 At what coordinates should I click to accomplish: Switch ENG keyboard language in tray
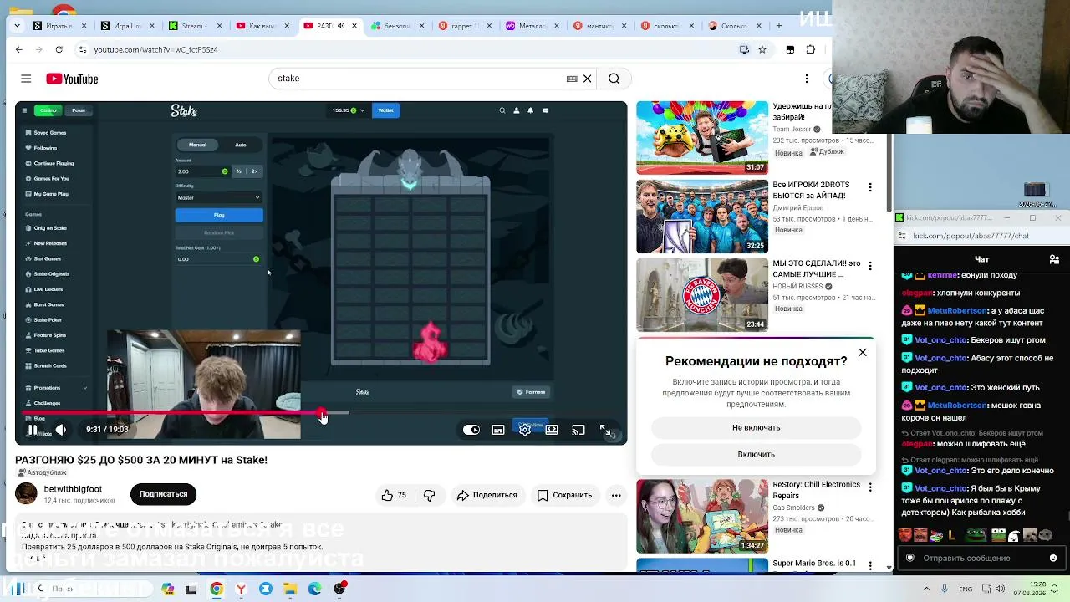pos(966,589)
